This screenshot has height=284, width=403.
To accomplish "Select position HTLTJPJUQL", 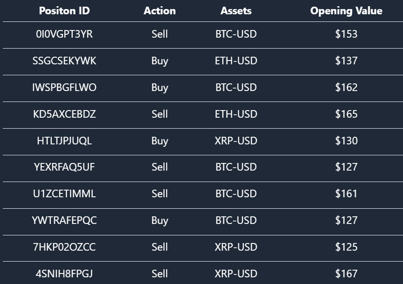I will pos(64,141).
